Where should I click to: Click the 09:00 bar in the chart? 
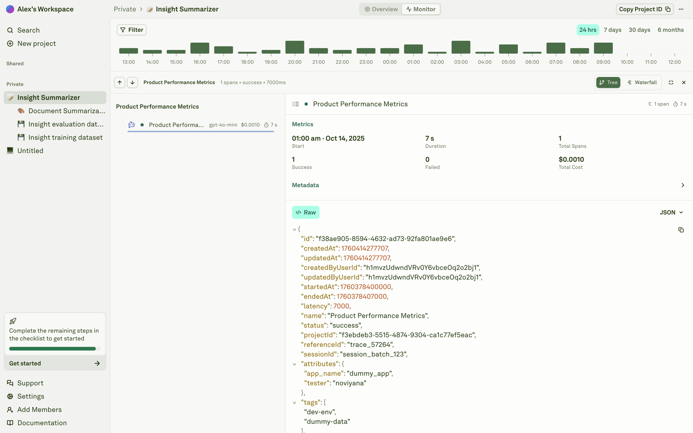[603, 48]
